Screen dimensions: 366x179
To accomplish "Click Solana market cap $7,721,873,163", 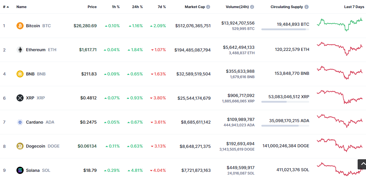I will 196,170.
